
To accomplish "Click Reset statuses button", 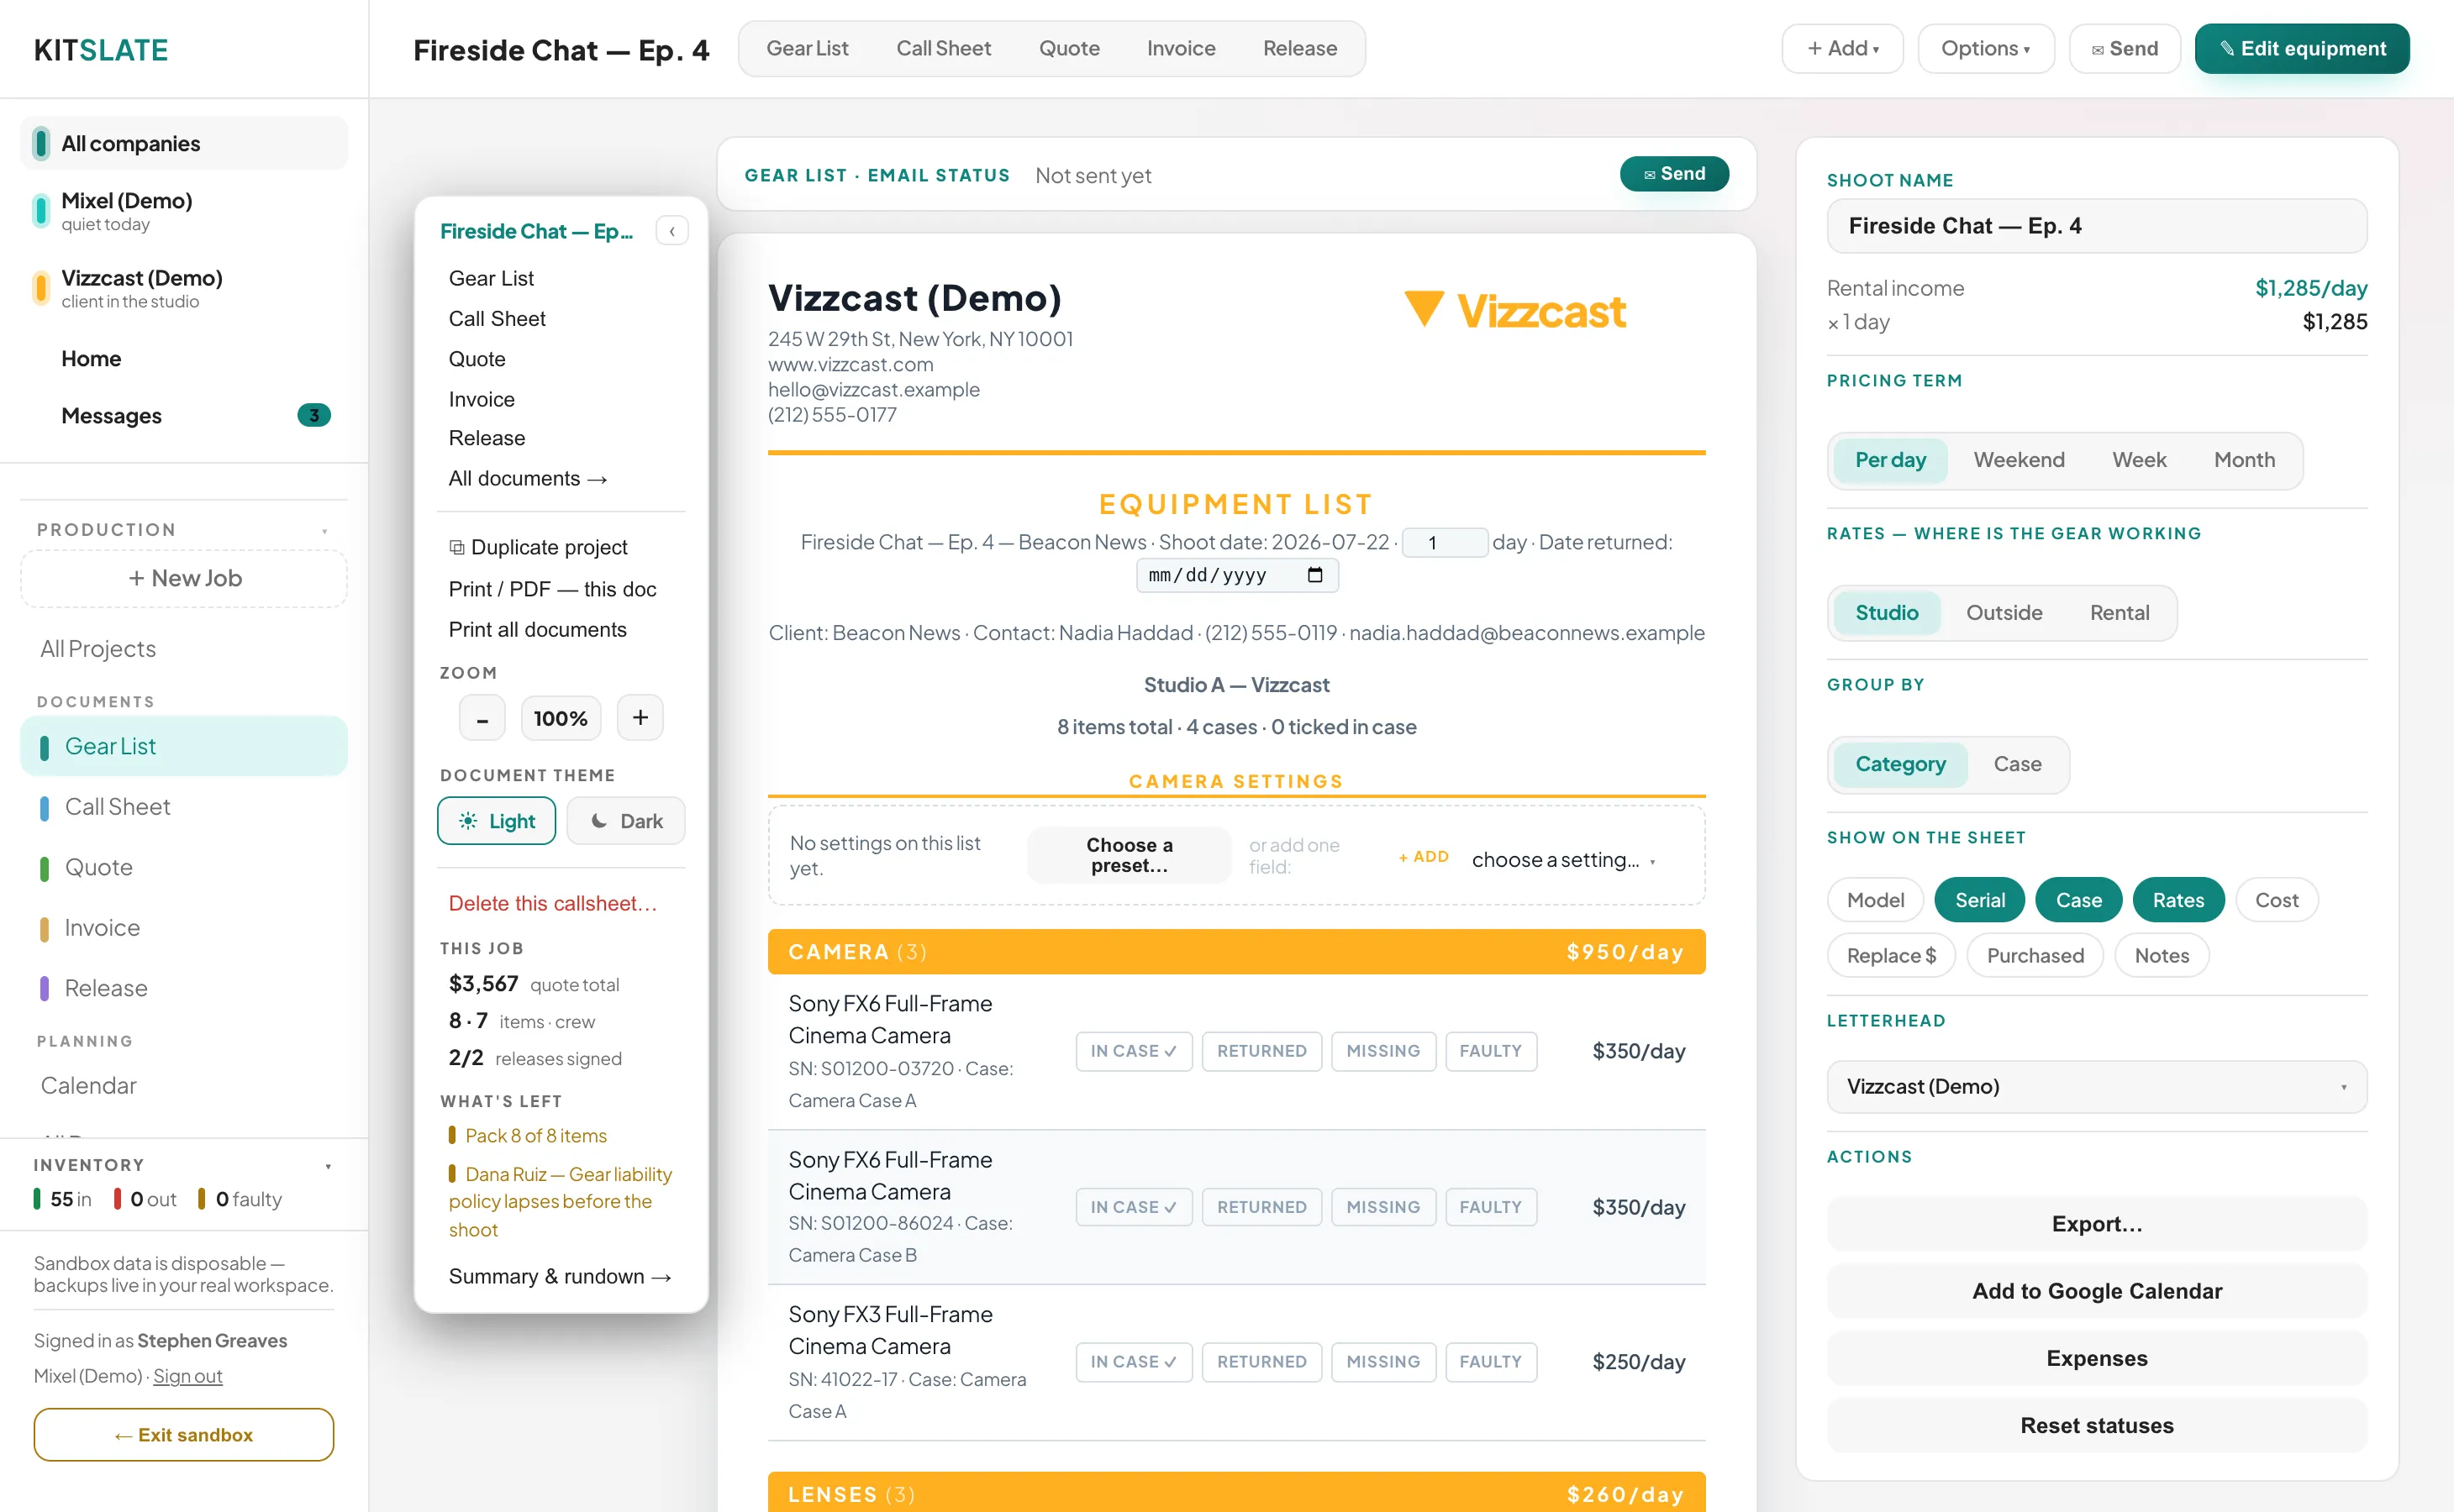I will pyautogui.click(x=2096, y=1425).
